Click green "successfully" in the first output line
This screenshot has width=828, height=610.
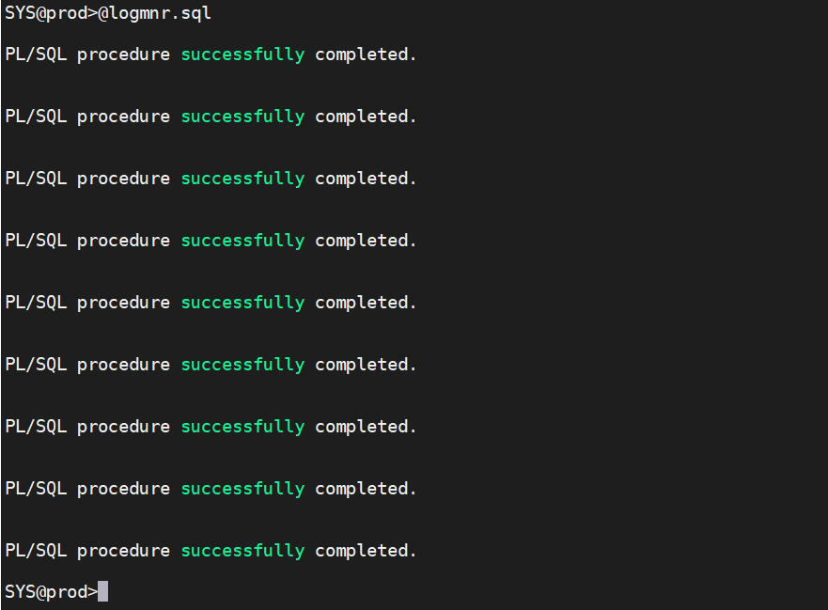pyautogui.click(x=242, y=55)
